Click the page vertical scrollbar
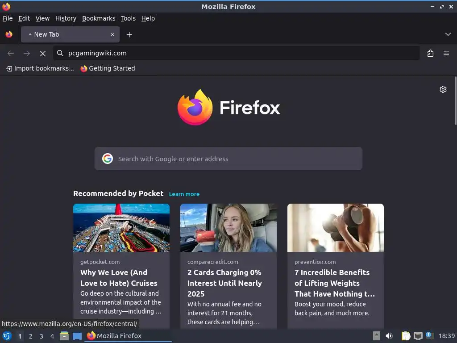The width and height of the screenshot is (457, 343). click(455, 101)
